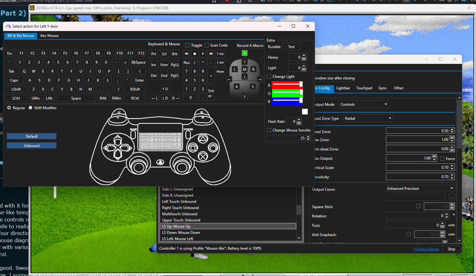The image size is (476, 276).
Task: Click the white lightbar color swatch
Action: click(x=305, y=112)
